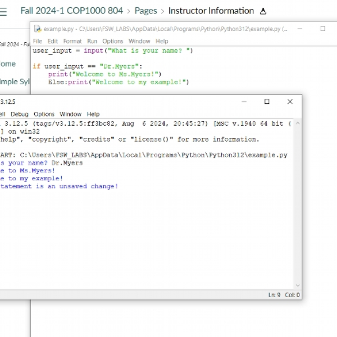Open the Edit menu in the editor

pos(53,41)
